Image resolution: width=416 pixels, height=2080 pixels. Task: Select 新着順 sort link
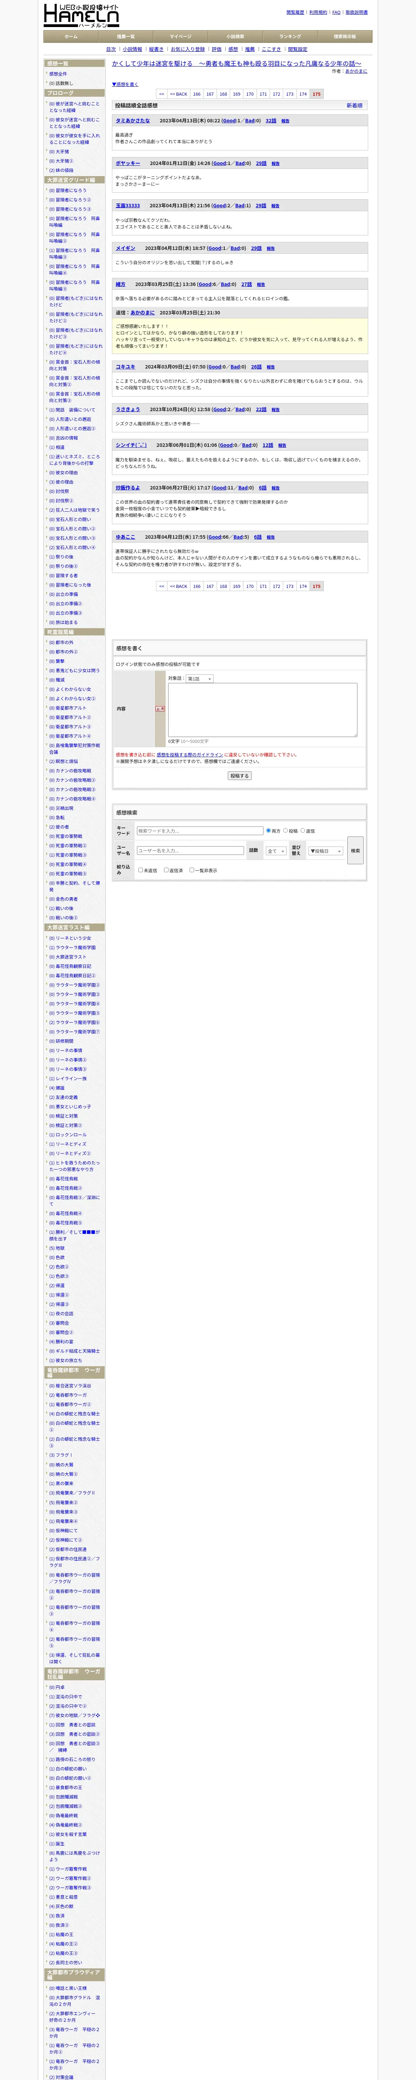coord(355,106)
